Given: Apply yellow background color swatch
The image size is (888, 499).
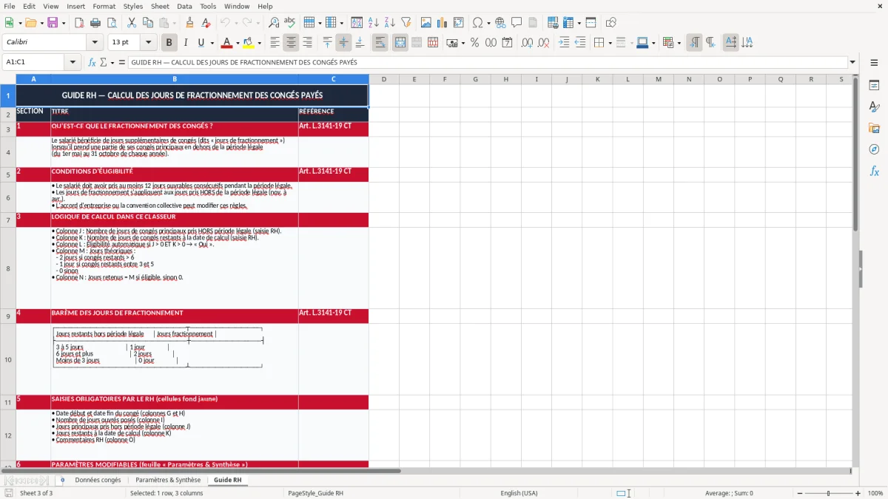Looking at the screenshot, I should 249,43.
